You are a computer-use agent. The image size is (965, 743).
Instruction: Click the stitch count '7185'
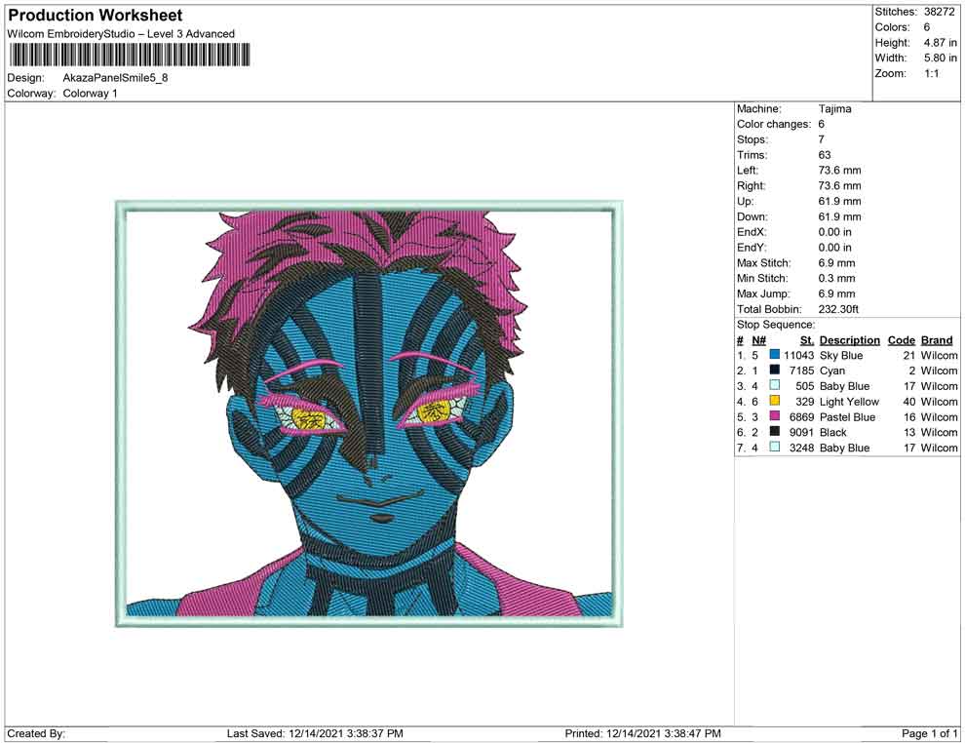[x=802, y=371]
